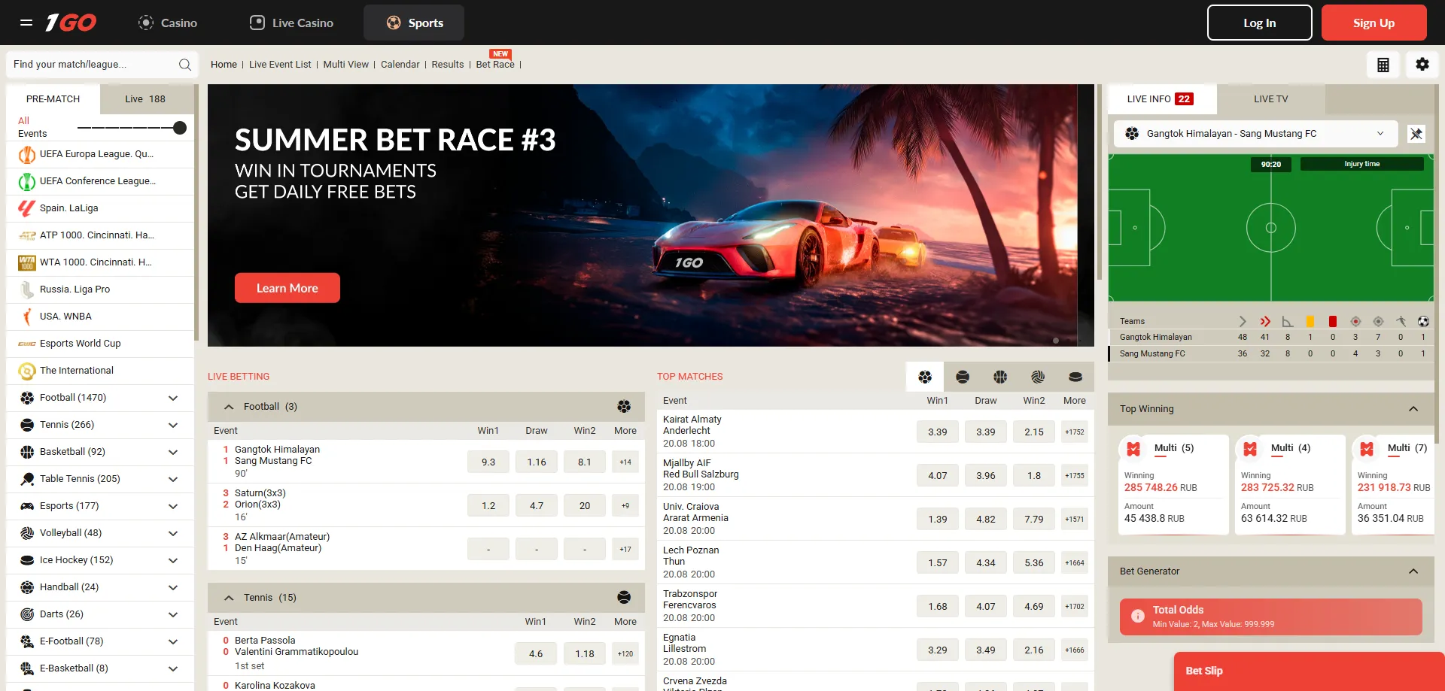Open Esports World Cup events
The image size is (1445, 691).
click(x=100, y=344)
